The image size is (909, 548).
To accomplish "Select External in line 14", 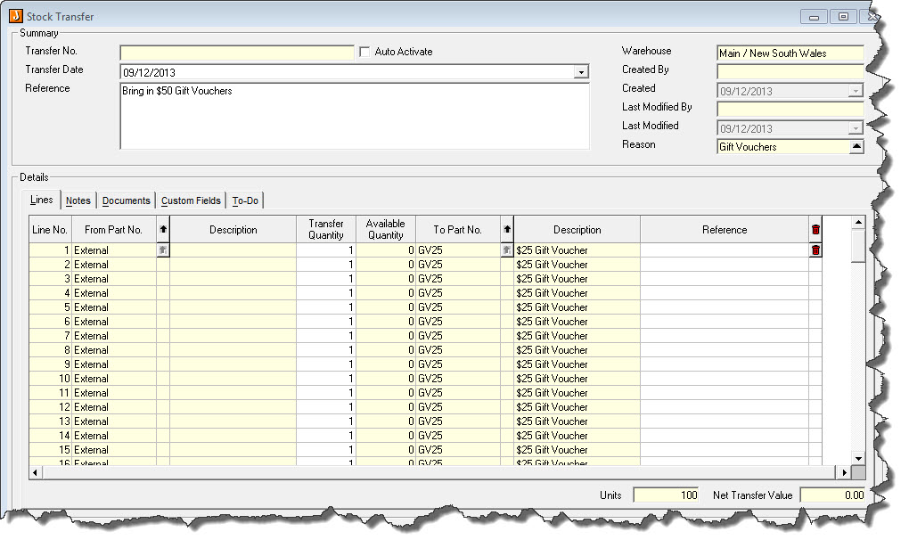I will click(x=114, y=436).
